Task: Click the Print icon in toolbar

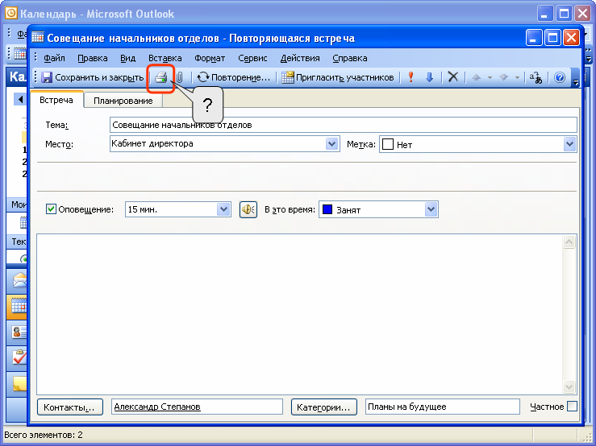Action: [x=160, y=77]
